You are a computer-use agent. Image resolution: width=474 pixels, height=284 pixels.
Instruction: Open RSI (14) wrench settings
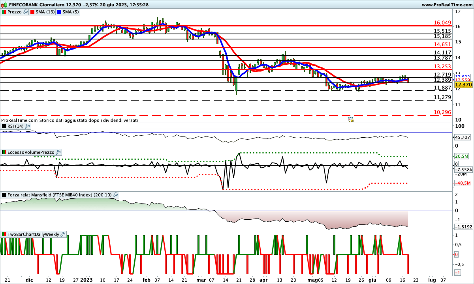[33, 126]
